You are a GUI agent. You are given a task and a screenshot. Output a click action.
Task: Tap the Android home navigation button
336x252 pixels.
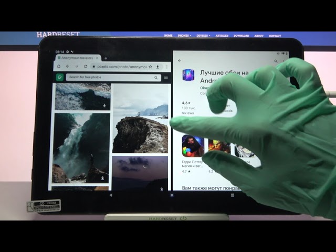point(172,195)
